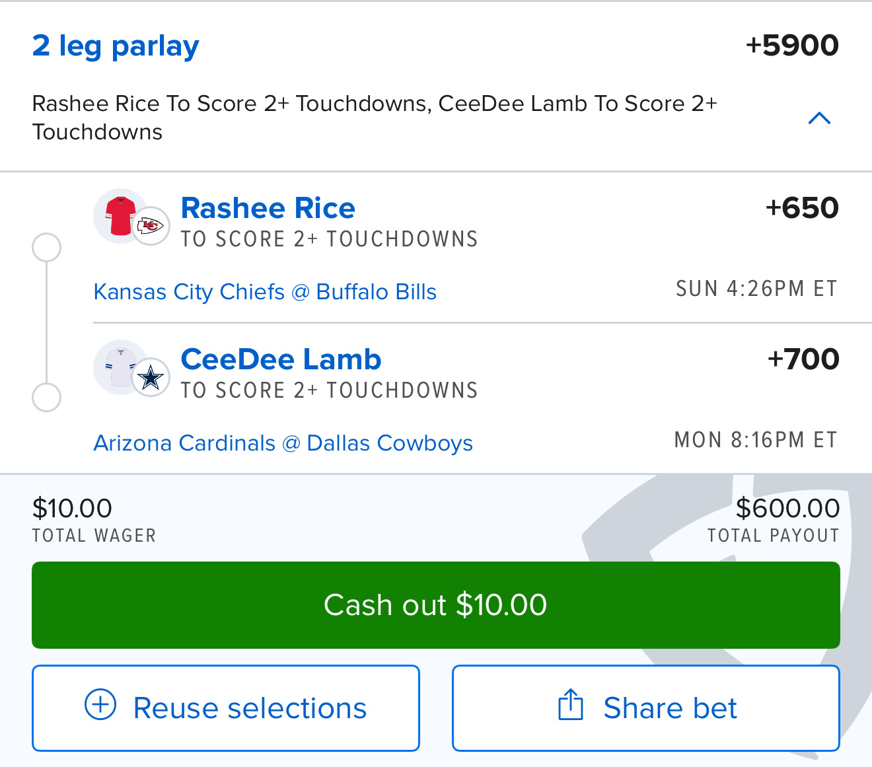Tap the 2 leg parlay heading
The height and width of the screenshot is (767, 872).
[x=116, y=46]
